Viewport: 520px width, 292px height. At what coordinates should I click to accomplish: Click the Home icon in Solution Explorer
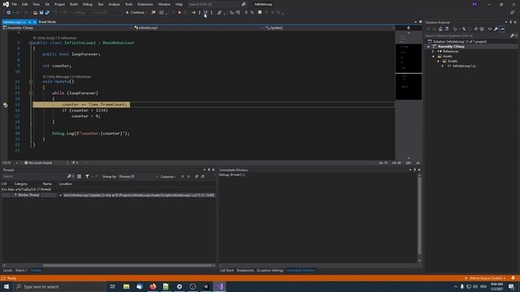tap(440, 29)
